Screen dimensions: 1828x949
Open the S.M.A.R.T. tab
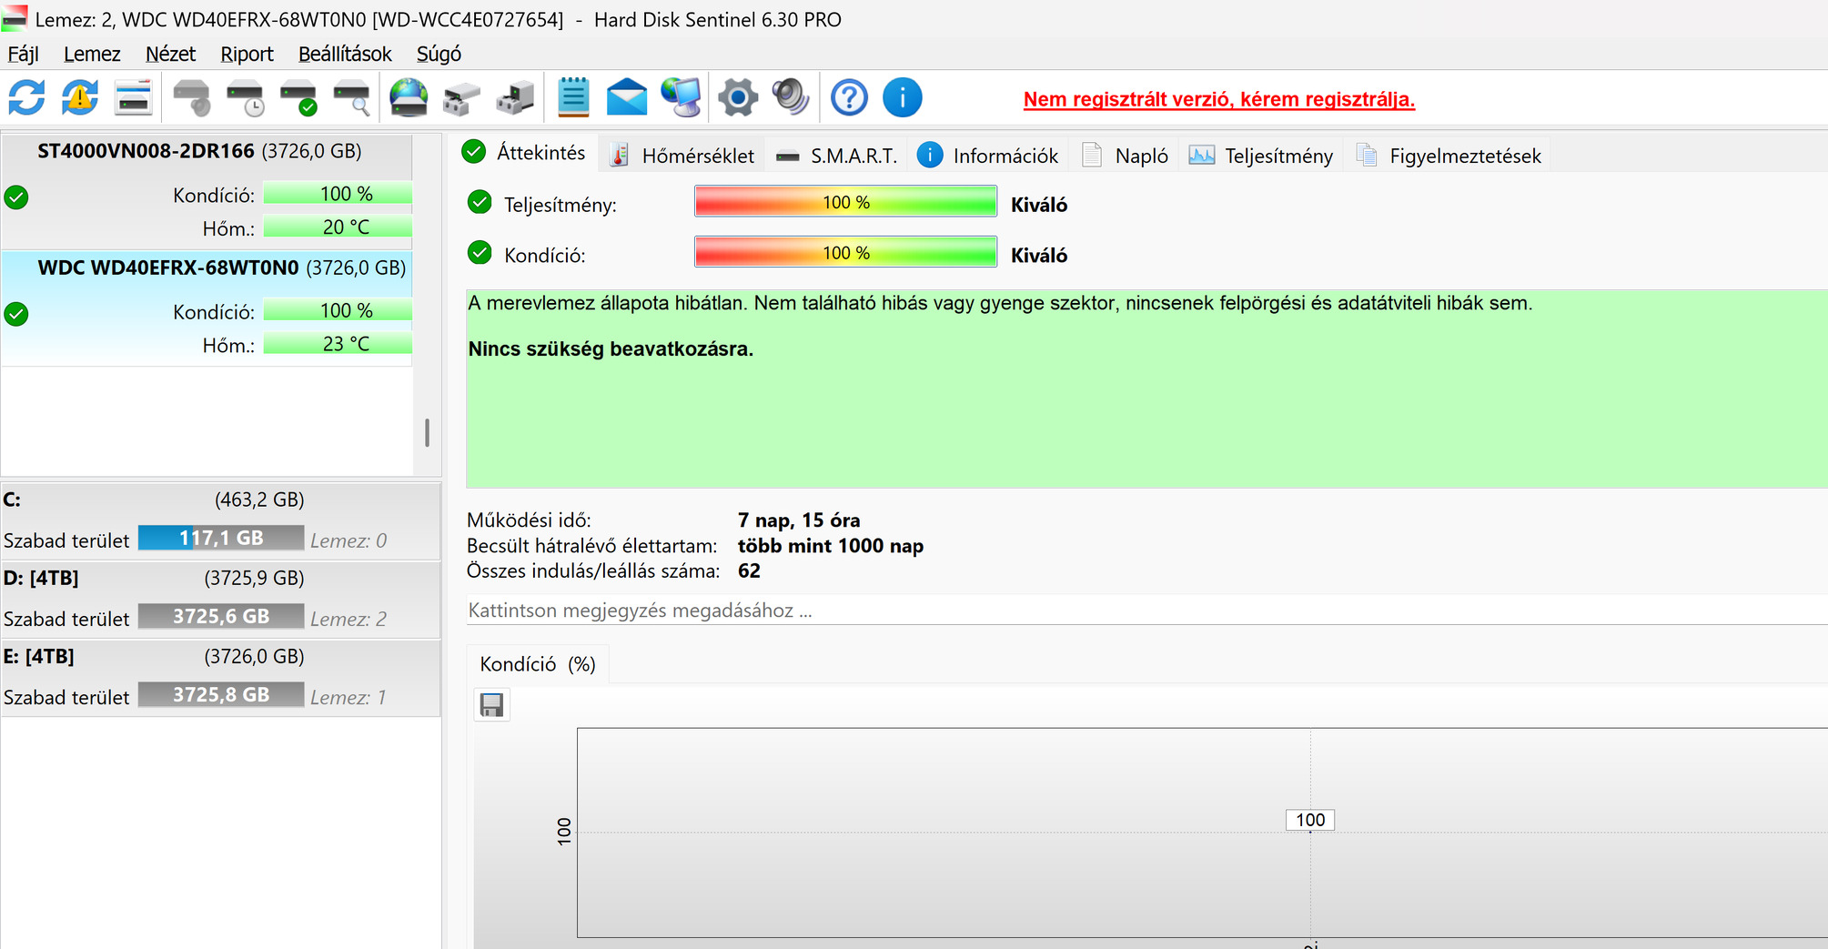[x=837, y=156]
